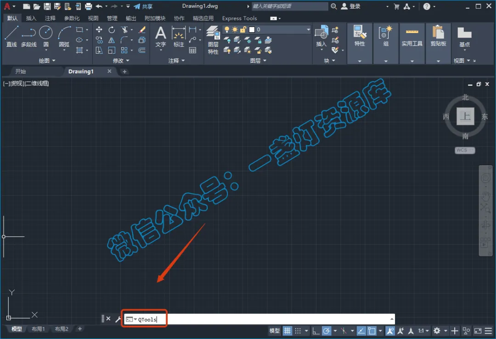Activate the Rotate tool

112,30
